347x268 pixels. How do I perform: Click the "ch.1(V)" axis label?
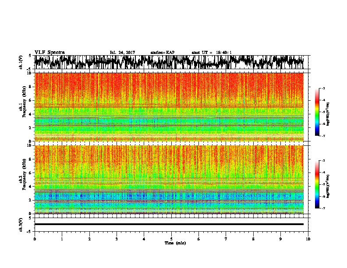pos(21,62)
